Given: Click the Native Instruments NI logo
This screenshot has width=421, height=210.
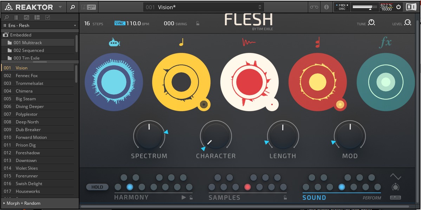Looking at the screenshot, I should 411,7.
